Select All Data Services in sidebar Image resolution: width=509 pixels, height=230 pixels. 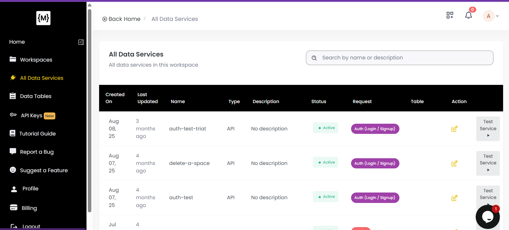pyautogui.click(x=42, y=78)
